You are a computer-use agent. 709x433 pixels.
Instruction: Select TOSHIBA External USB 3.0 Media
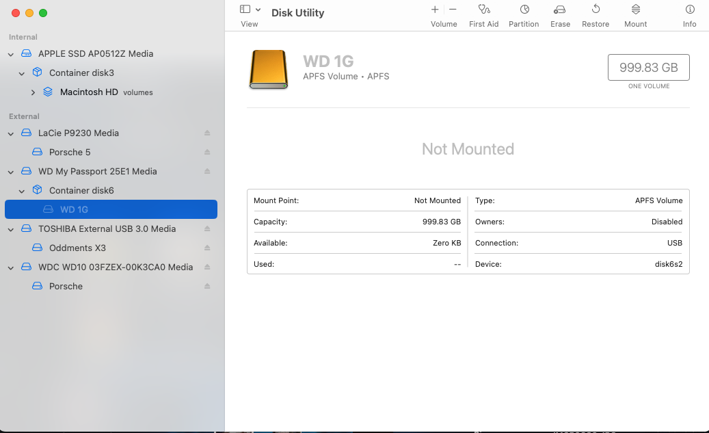click(107, 229)
